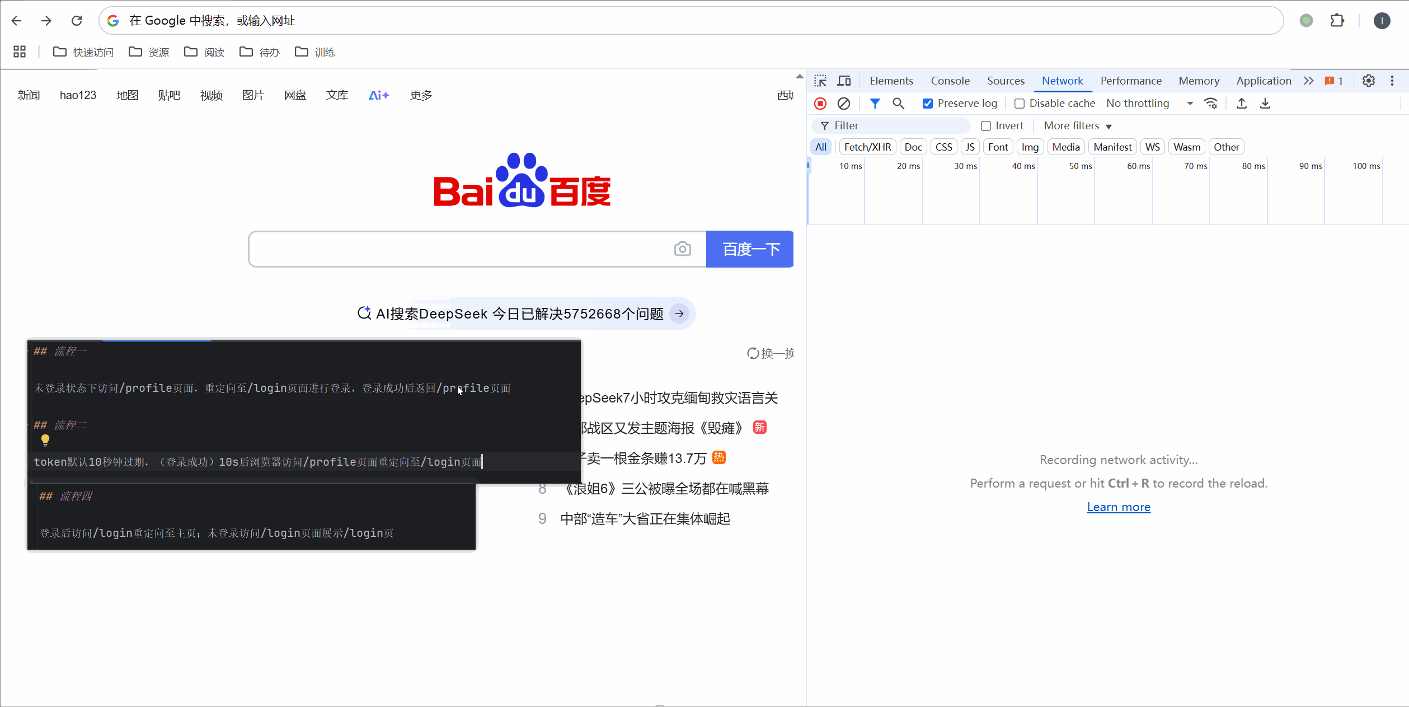Image resolution: width=1409 pixels, height=707 pixels.
Task: Open DevTools settings gear
Action: click(1368, 81)
